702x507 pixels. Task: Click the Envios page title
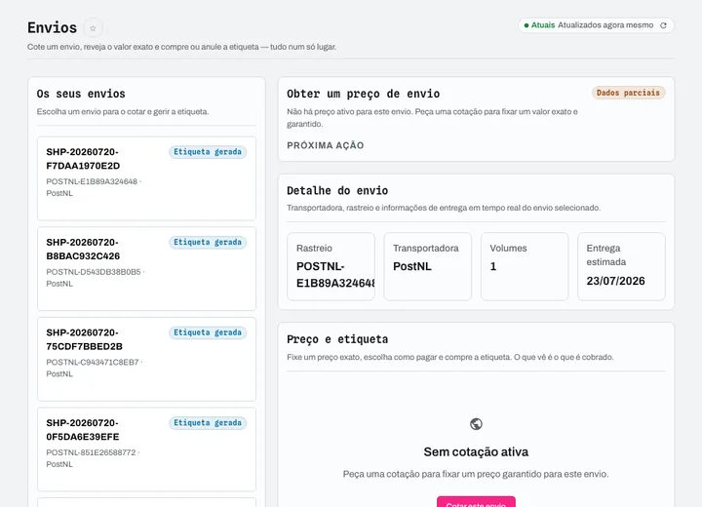(52, 27)
